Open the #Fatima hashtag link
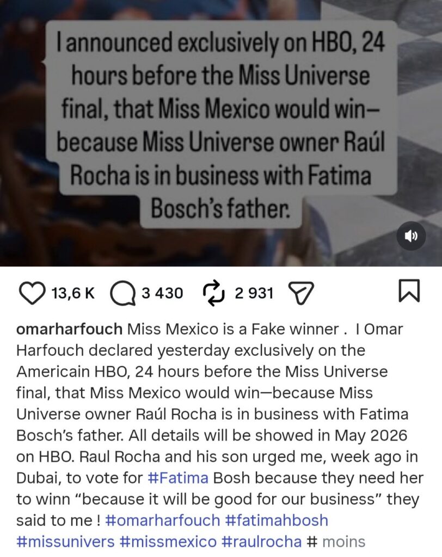 (x=178, y=478)
